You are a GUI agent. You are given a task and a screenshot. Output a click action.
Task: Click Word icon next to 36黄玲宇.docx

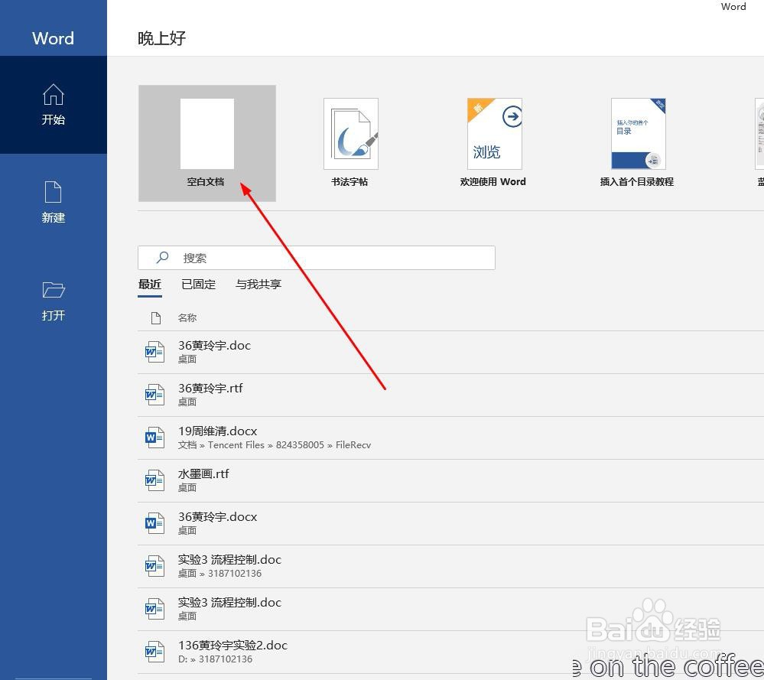pos(155,523)
